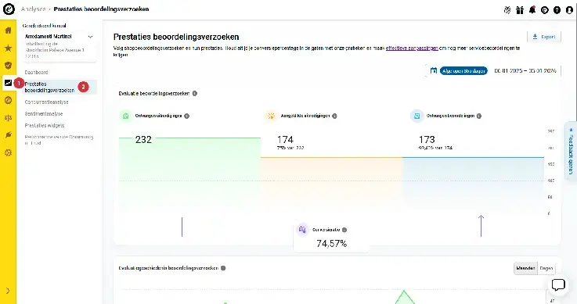
Task: Click the orange Aangeklikte uitnodigingen icon
Action: [271, 116]
